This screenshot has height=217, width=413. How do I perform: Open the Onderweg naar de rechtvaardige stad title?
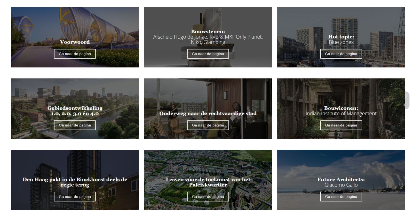click(x=208, y=113)
